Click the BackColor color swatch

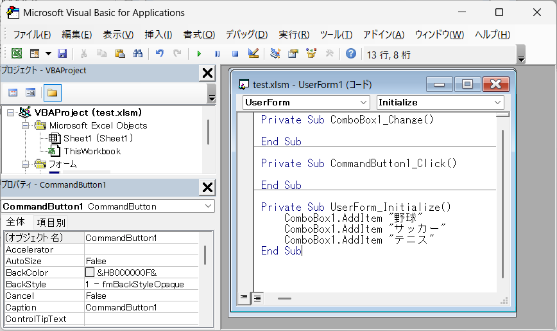tap(90, 273)
